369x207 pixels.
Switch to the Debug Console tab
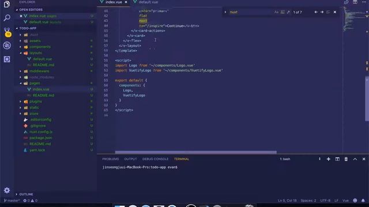tap(155, 159)
